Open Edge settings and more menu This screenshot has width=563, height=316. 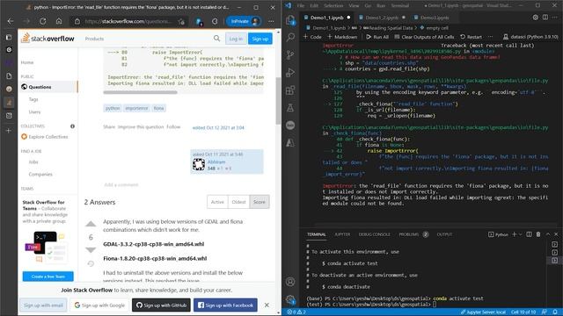pyautogui.click(x=271, y=21)
